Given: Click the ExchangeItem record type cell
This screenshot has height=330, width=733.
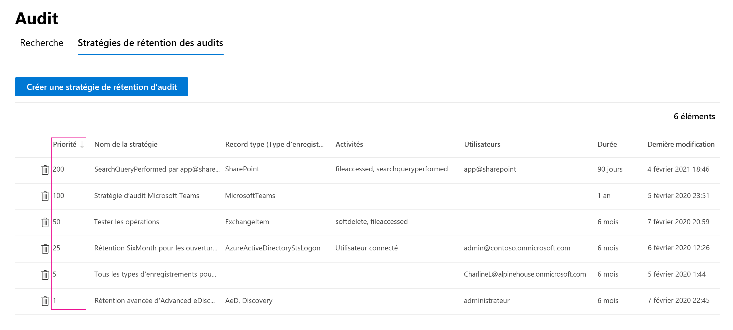Looking at the screenshot, I should tap(247, 222).
